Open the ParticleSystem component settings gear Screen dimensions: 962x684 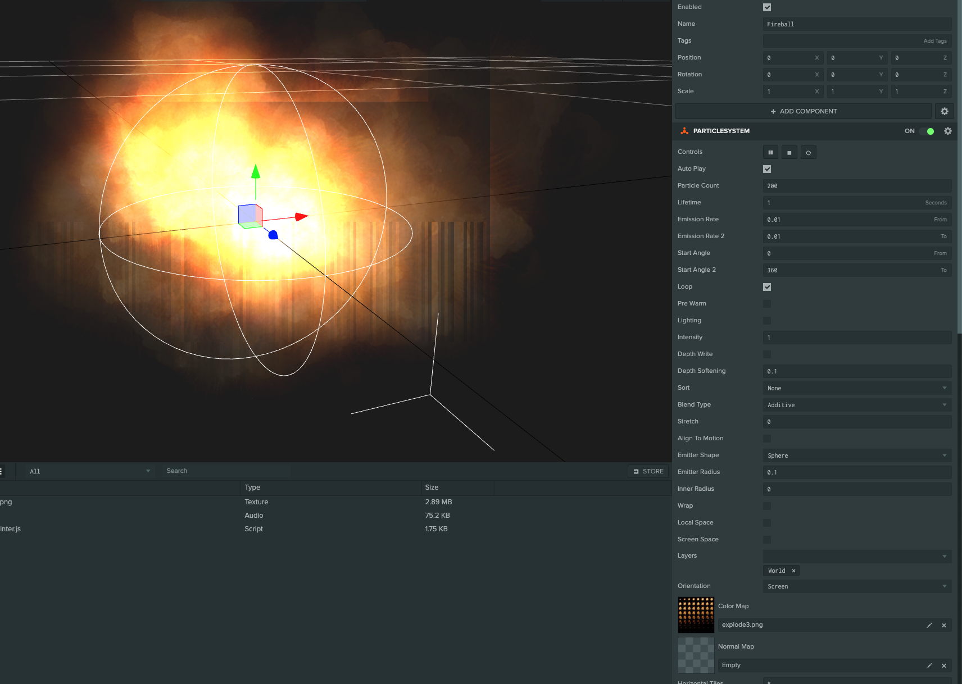[948, 131]
